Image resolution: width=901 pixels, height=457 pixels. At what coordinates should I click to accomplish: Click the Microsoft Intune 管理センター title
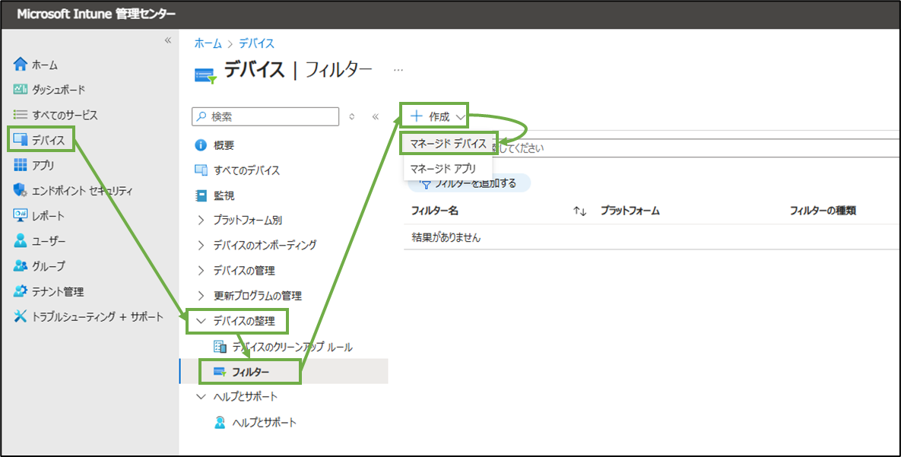coord(96,14)
